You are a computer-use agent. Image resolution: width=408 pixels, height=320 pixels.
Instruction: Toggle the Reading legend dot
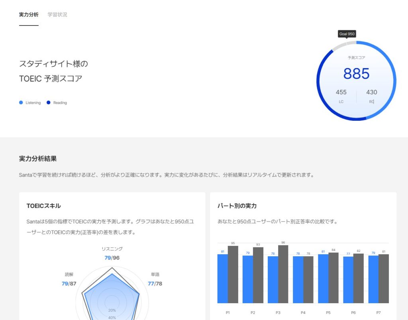pos(49,102)
